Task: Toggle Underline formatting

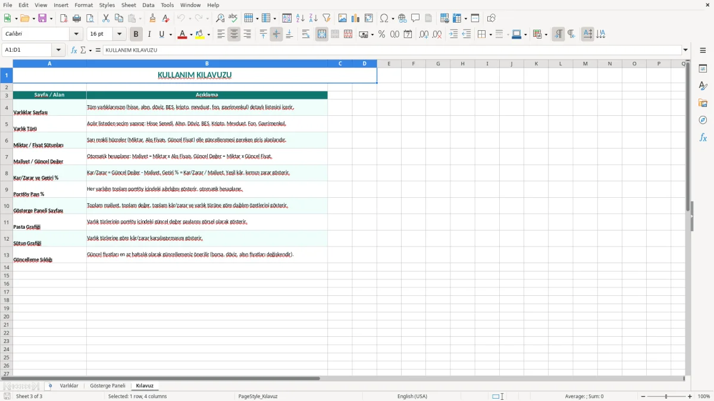Action: [x=161, y=34]
